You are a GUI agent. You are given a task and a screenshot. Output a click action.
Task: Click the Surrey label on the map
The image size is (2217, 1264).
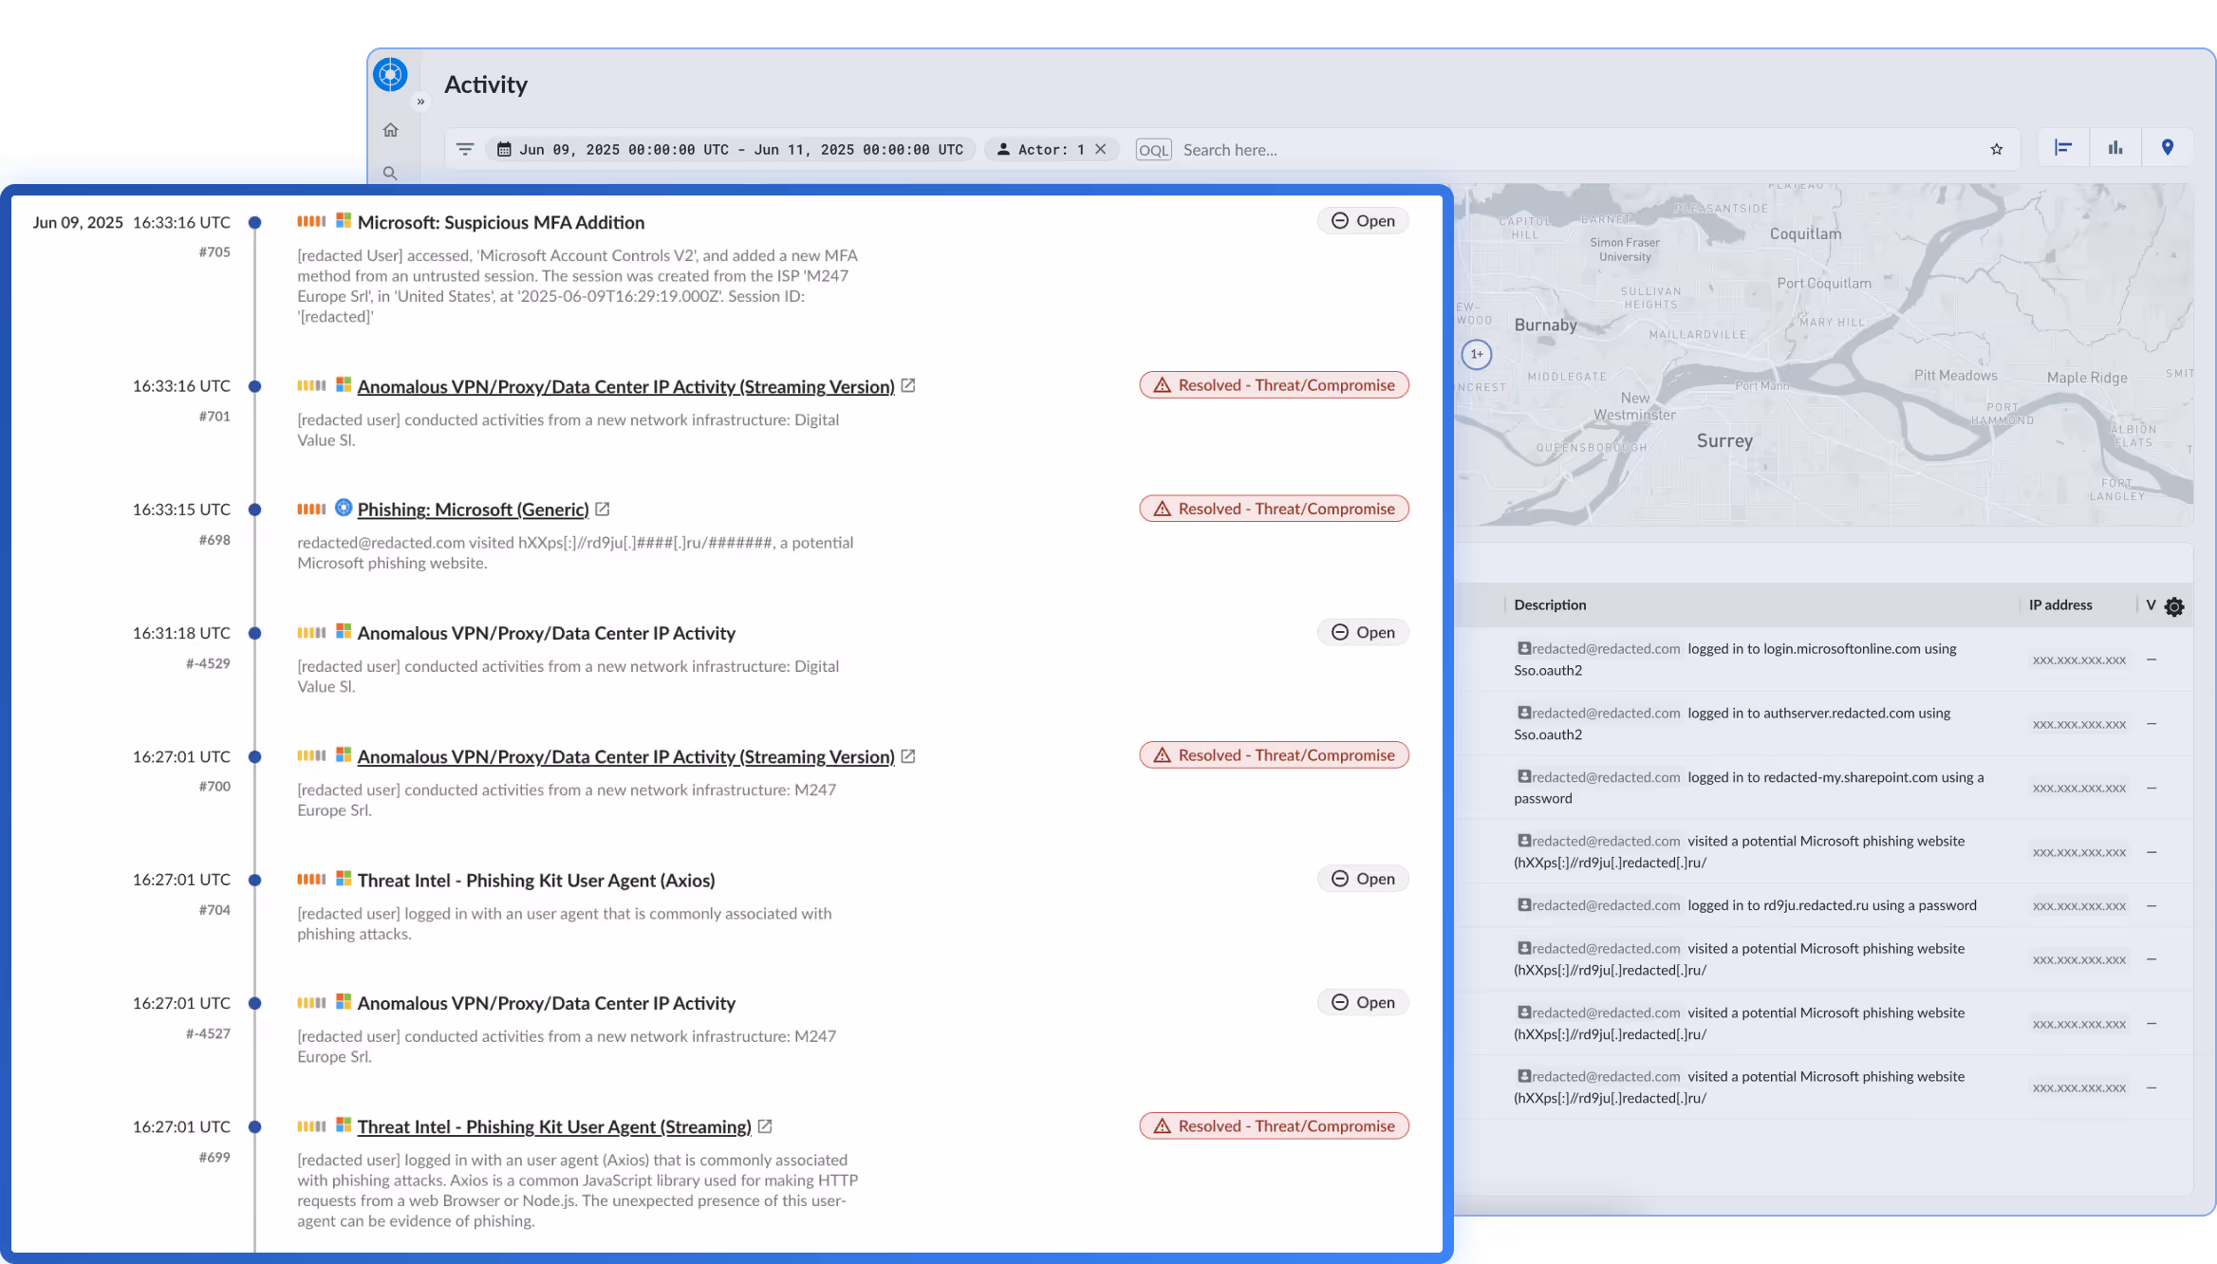pyautogui.click(x=1724, y=440)
